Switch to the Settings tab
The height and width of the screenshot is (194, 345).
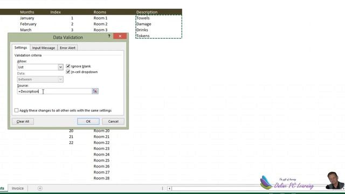coord(20,47)
